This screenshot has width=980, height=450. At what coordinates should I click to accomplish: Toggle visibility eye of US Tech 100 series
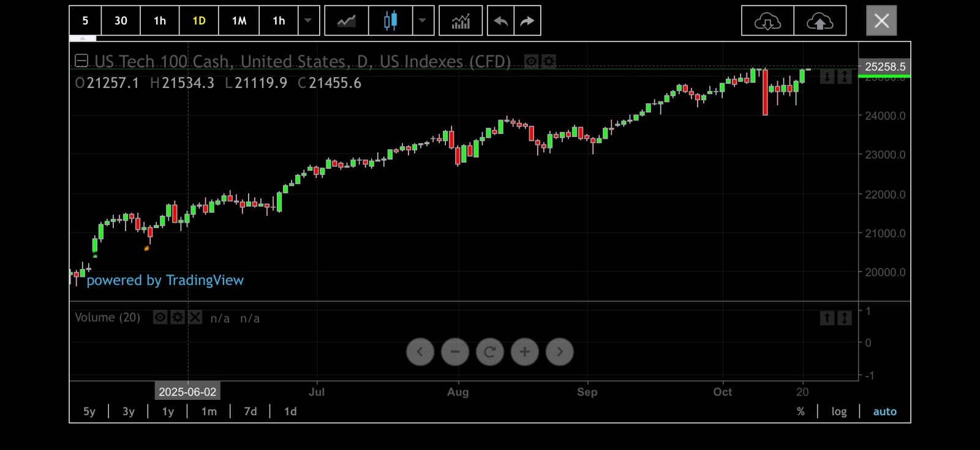(x=531, y=61)
